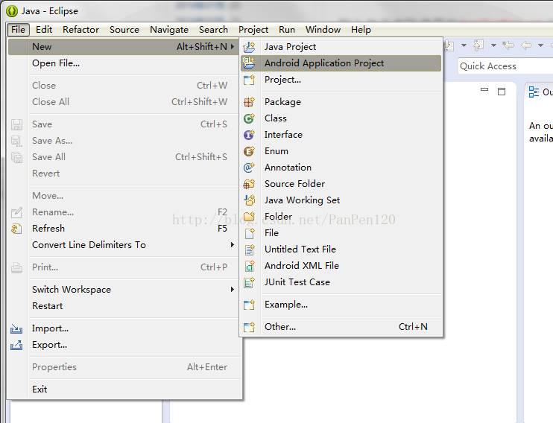This screenshot has height=423, width=553.
Task: Open the Source menu
Action: coord(124,30)
